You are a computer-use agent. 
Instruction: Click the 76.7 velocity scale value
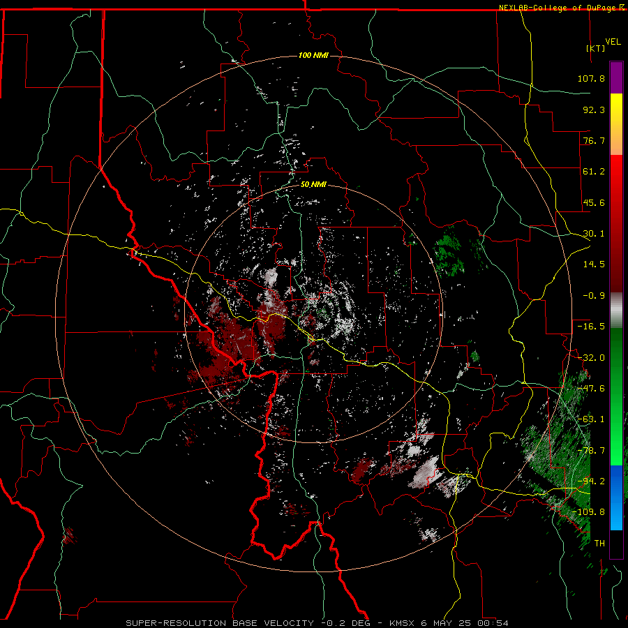tap(594, 140)
